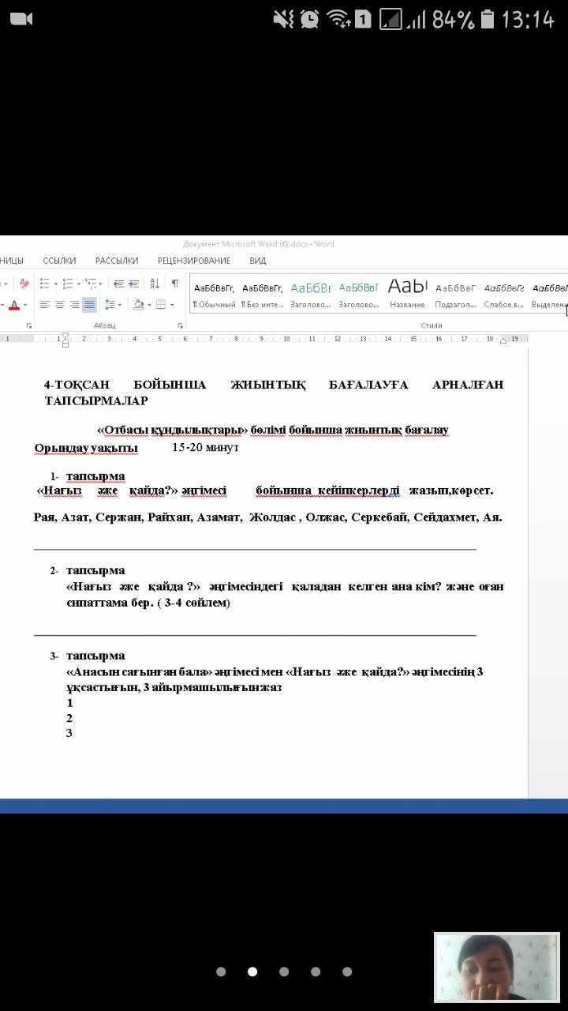The image size is (568, 1011).
Task: Click the names line starting 'Рая, Азат, Сержан'
Action: click(268, 517)
